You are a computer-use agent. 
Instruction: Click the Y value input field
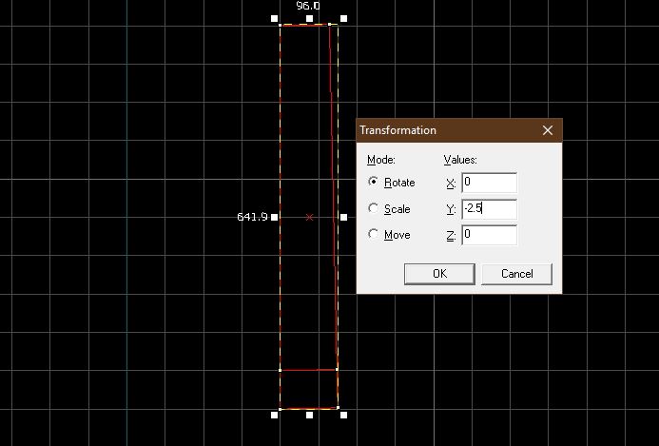[x=489, y=209]
